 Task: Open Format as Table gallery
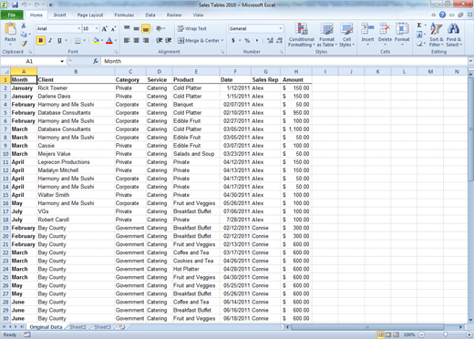click(327, 35)
